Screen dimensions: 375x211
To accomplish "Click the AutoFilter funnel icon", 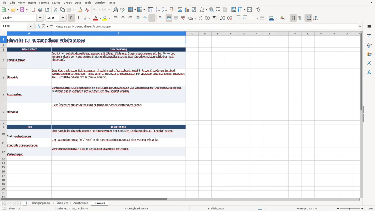I will (172, 10).
